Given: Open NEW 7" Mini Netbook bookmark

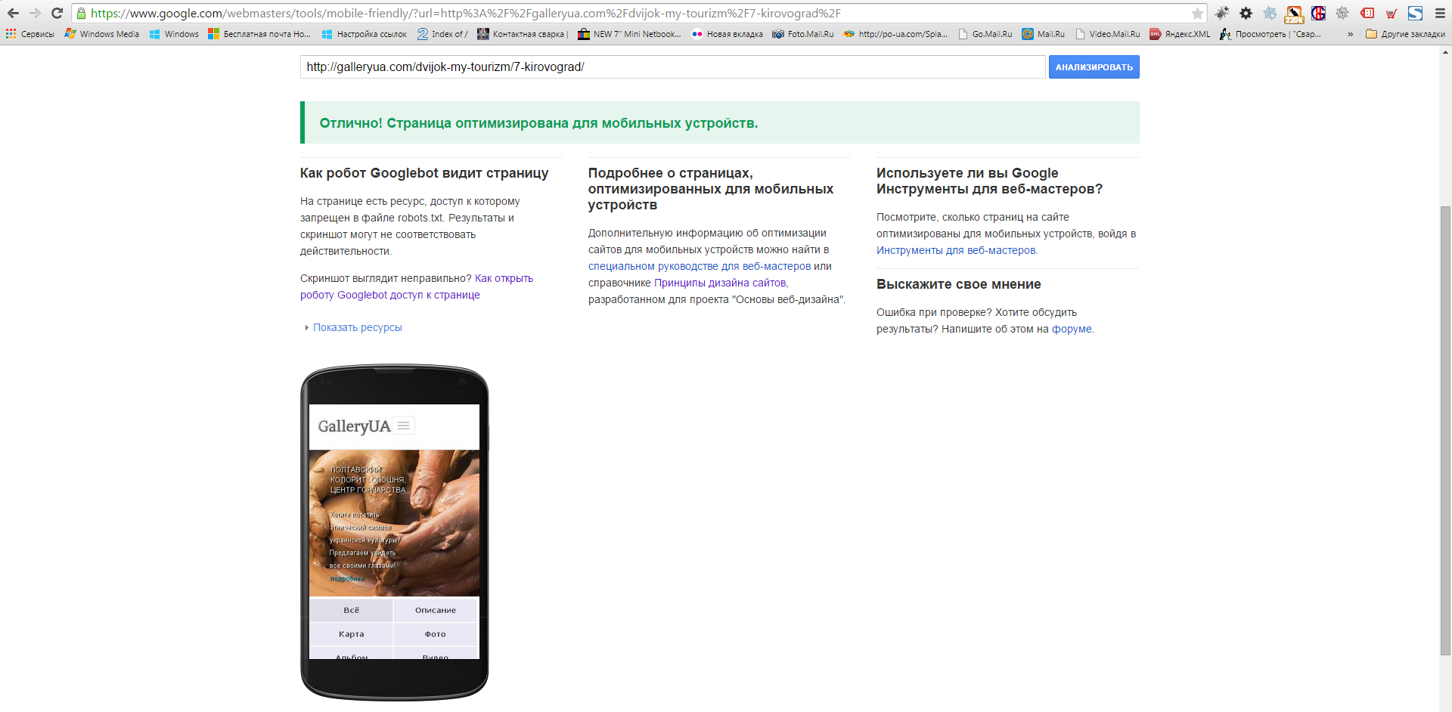Looking at the screenshot, I should (629, 34).
